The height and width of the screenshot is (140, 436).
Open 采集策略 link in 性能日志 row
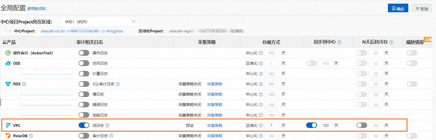[x=215, y=115]
